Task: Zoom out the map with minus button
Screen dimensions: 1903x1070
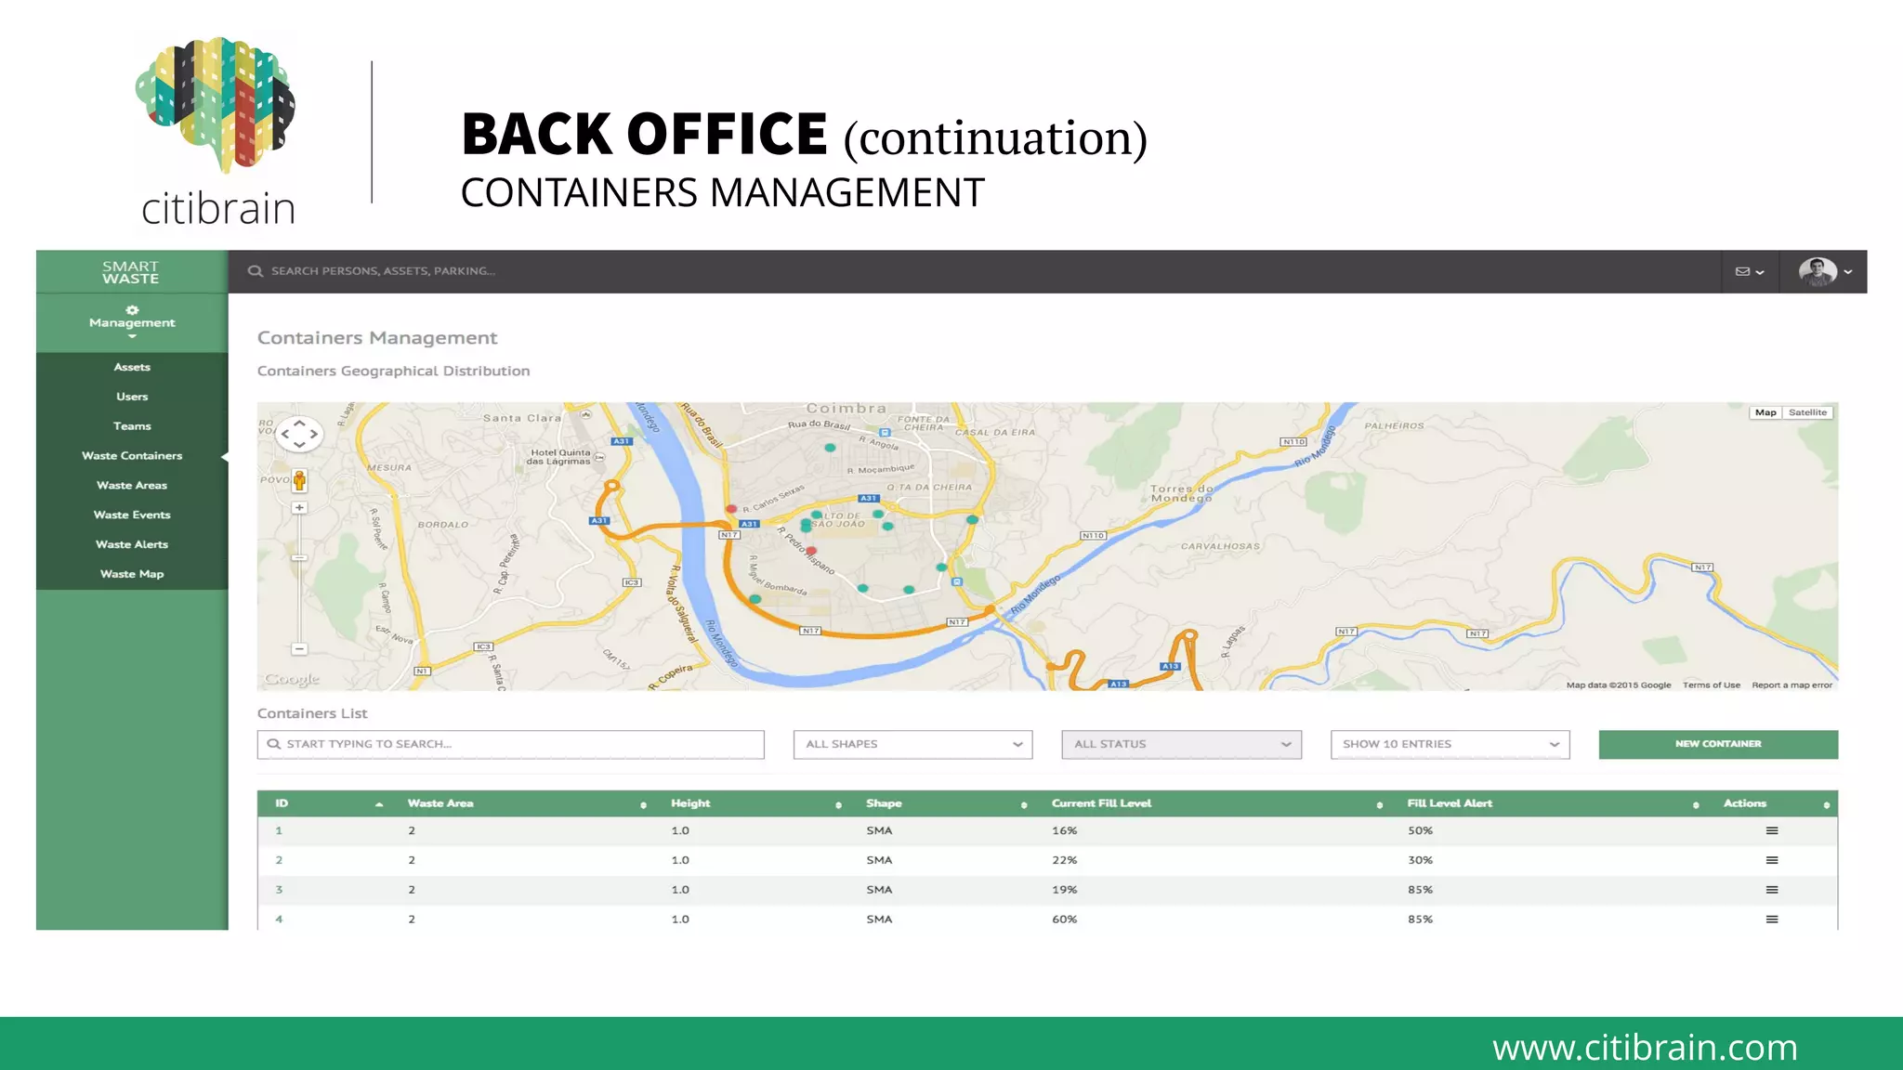Action: pos(299,648)
